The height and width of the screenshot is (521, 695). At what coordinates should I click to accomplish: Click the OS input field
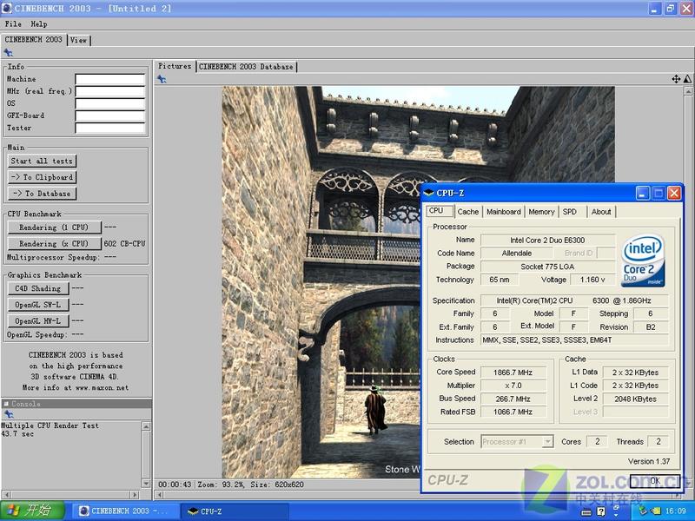pyautogui.click(x=110, y=103)
